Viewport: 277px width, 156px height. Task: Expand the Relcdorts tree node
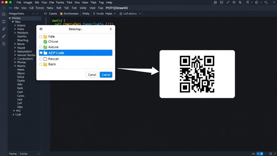[x=15, y=33]
